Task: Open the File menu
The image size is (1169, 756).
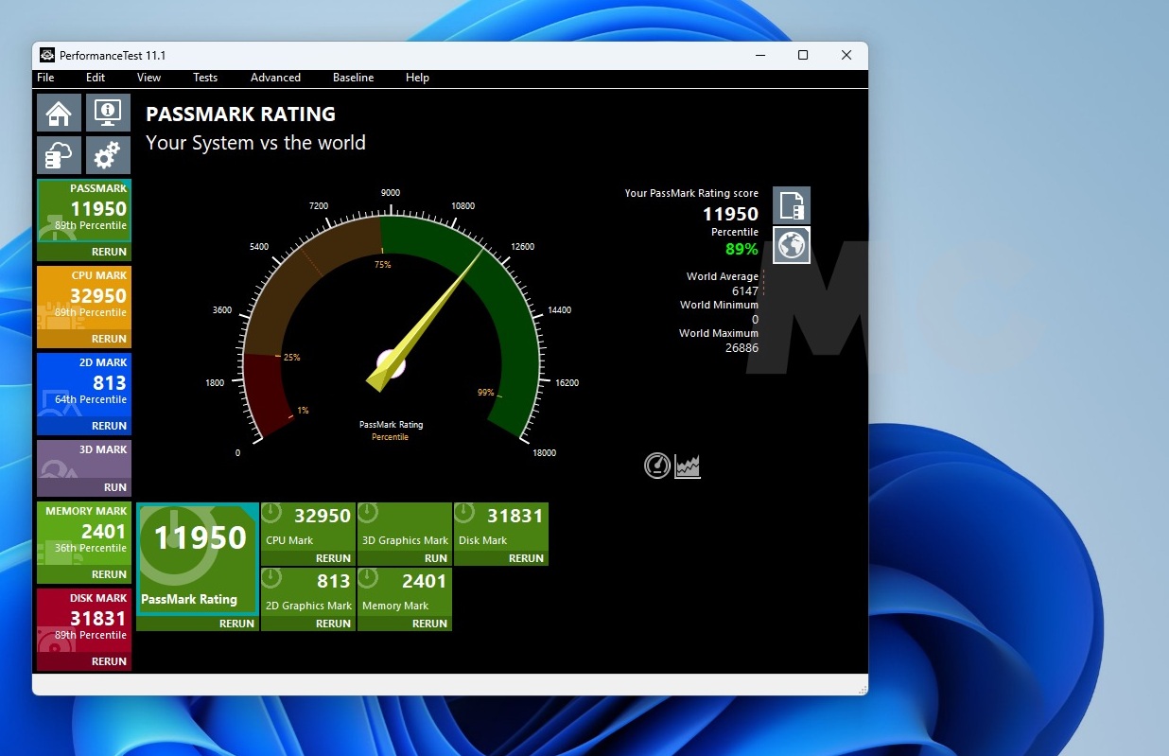Action: (x=45, y=78)
